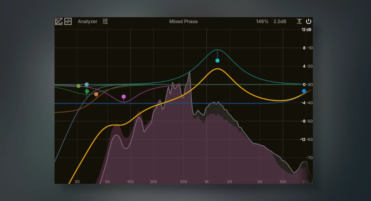Click the output level arrows icon
This screenshot has height=201, width=371.
click(x=299, y=21)
